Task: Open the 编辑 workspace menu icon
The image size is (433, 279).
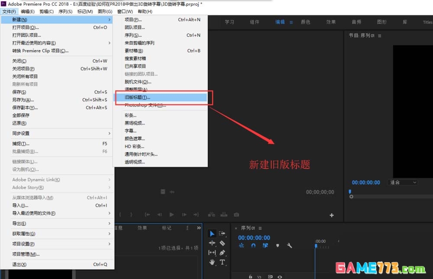Action: coord(291,22)
